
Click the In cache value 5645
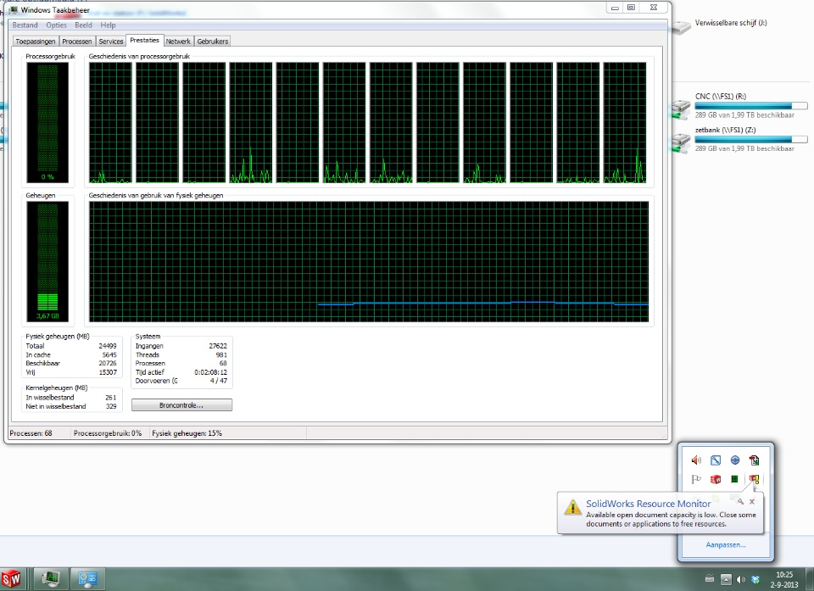point(109,354)
